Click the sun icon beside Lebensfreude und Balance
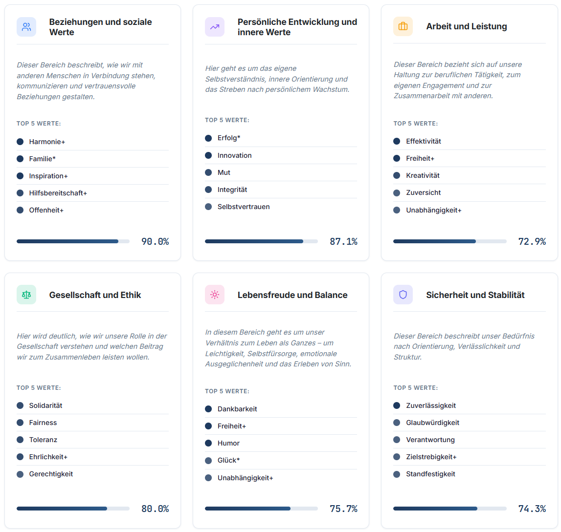Image resolution: width=561 pixels, height=532 pixels. (x=215, y=295)
